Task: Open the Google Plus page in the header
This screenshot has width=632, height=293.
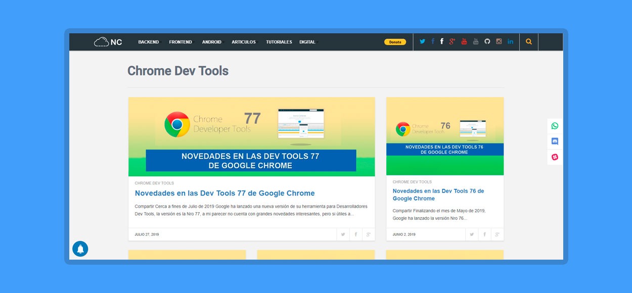Action: click(x=453, y=41)
